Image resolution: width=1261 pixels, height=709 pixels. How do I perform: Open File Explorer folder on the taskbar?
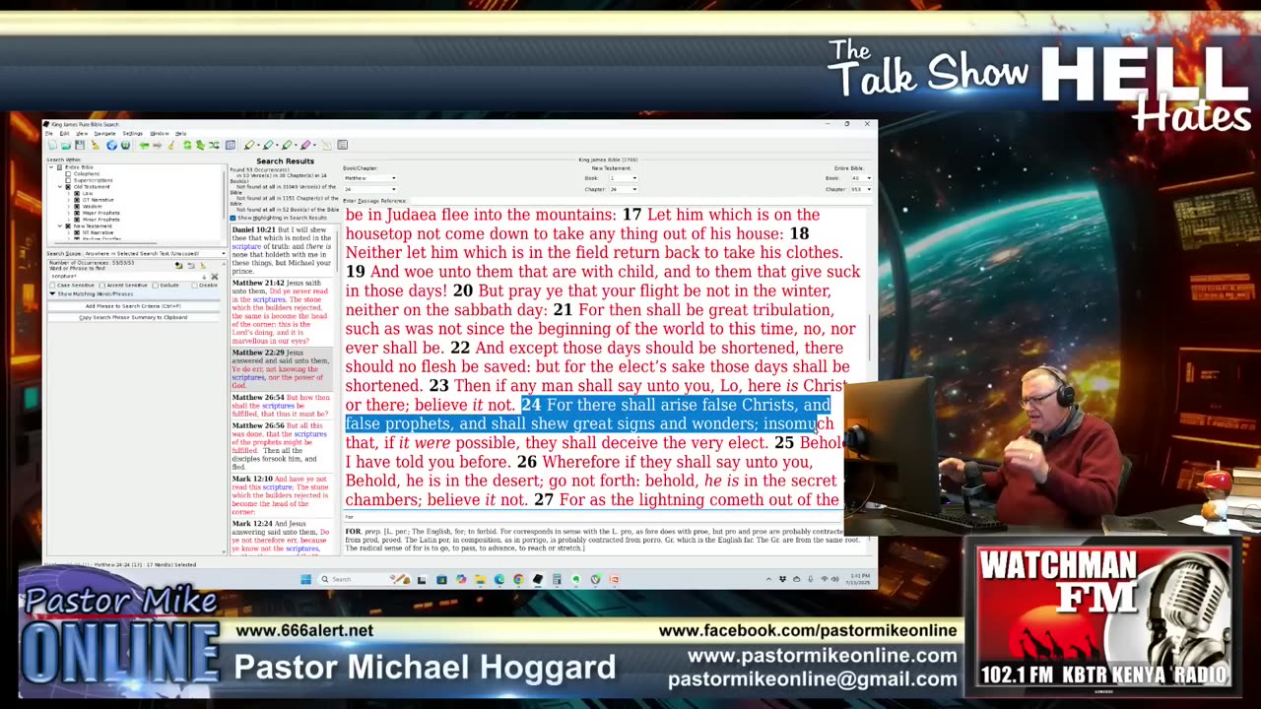(480, 579)
